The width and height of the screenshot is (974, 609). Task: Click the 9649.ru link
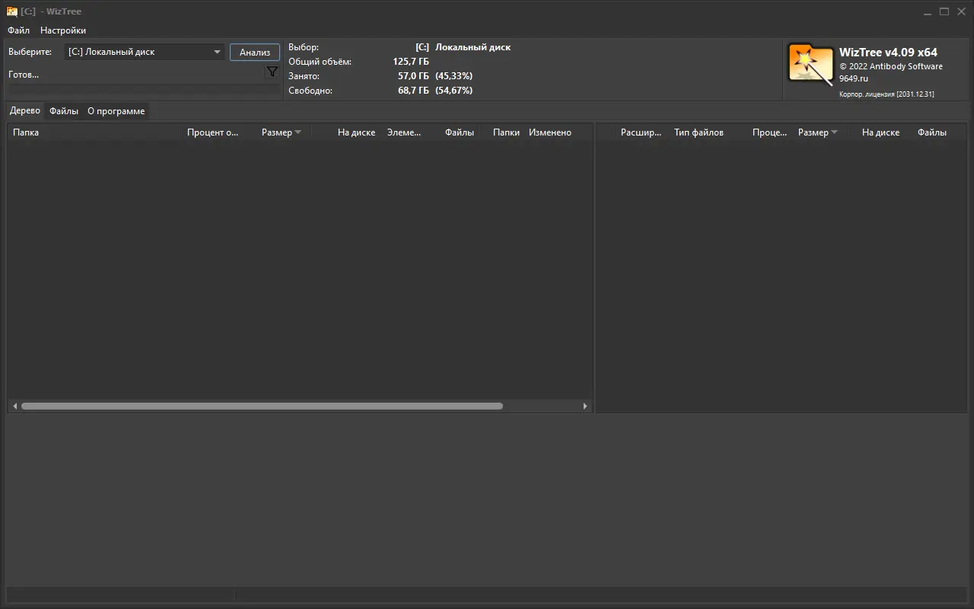[x=854, y=78]
